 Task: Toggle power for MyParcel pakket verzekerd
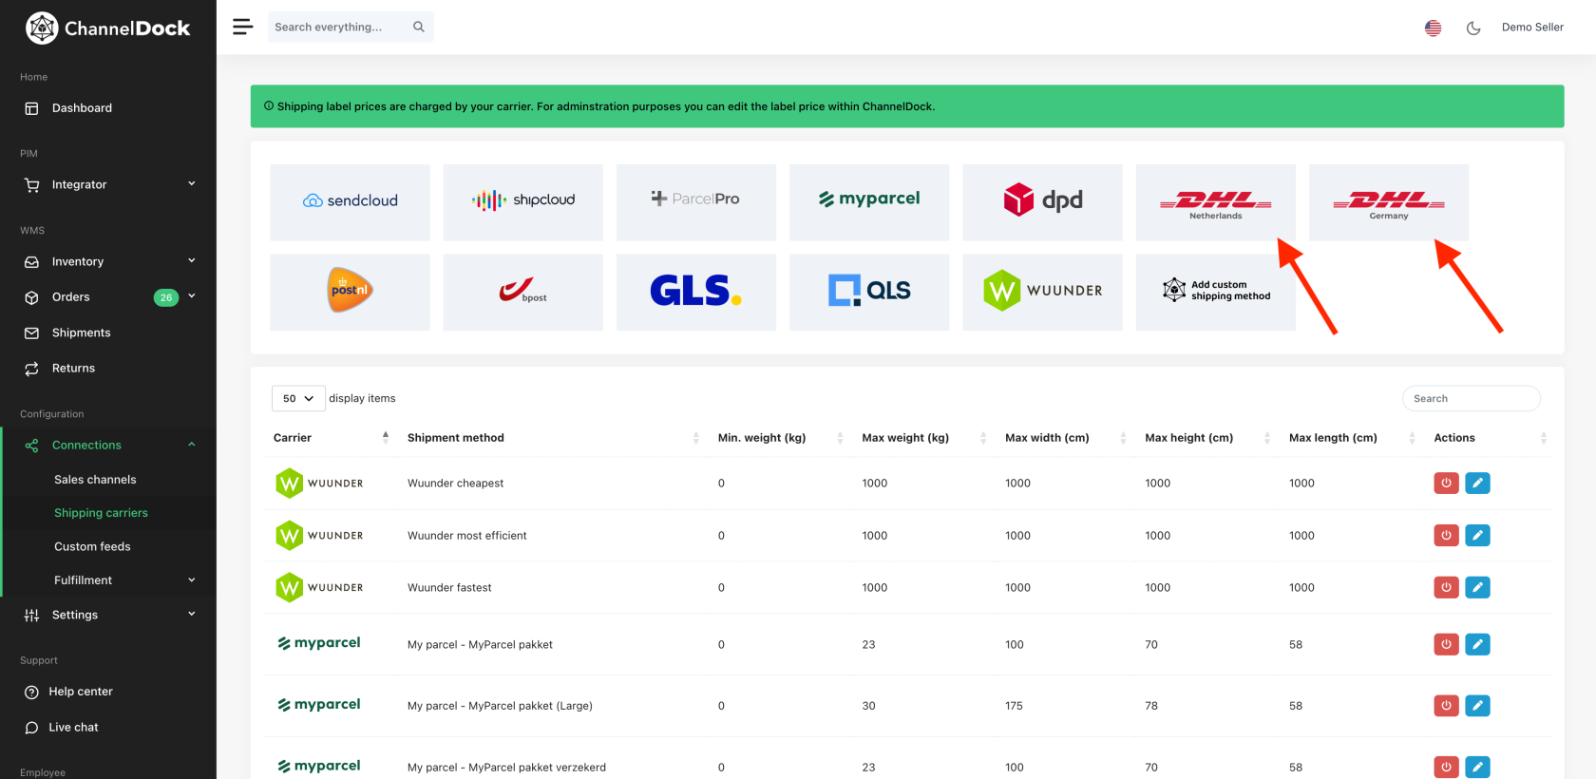tap(1446, 767)
